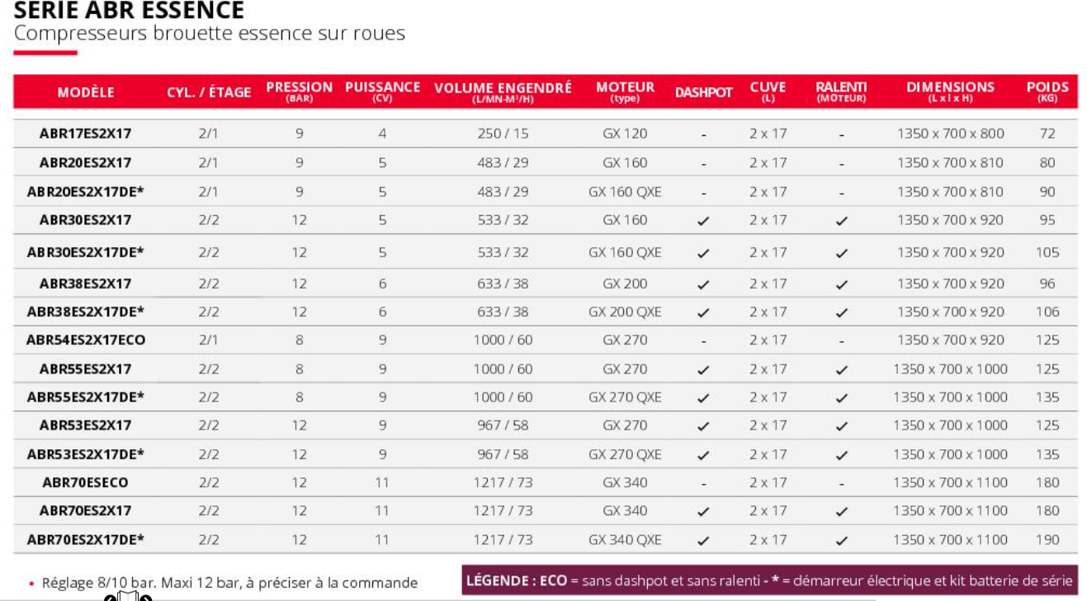The image size is (1087, 601).
Task: Click Ralenti checkmark in ABR38ES2X17 row
Action: 841,284
